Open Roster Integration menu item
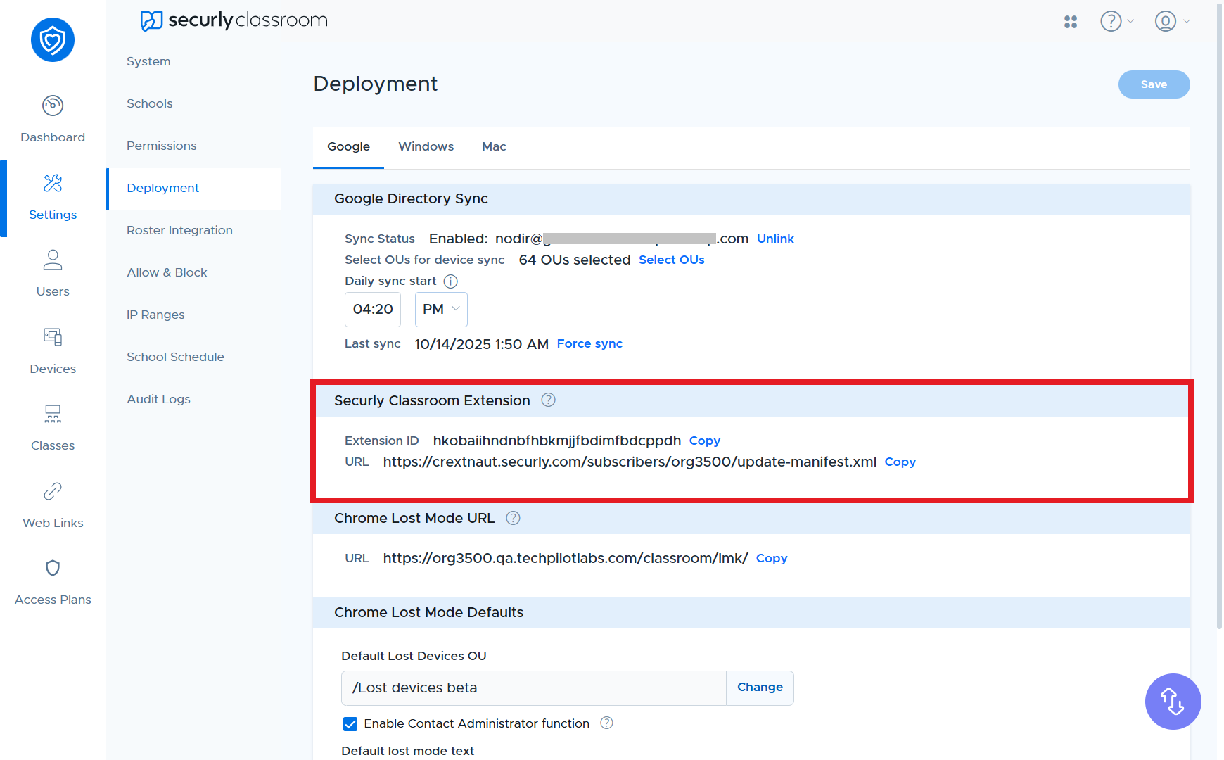The height and width of the screenshot is (760, 1224). click(179, 230)
